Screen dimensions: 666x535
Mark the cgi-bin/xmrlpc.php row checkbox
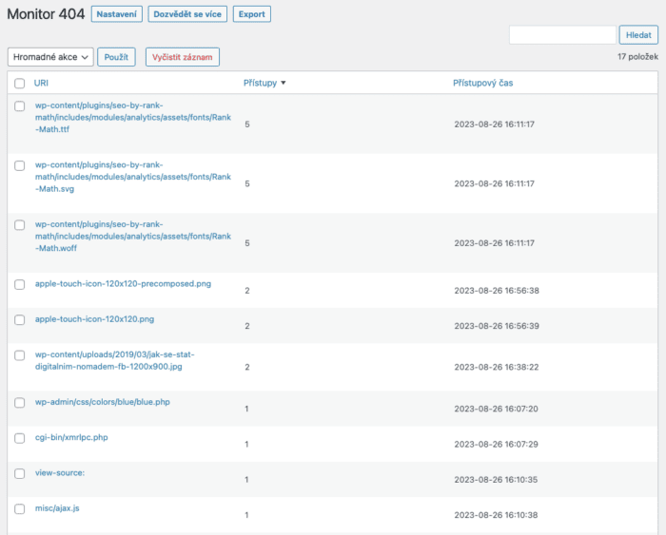pyautogui.click(x=20, y=438)
